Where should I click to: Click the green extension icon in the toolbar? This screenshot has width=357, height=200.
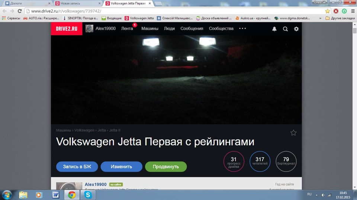[x=344, y=11]
